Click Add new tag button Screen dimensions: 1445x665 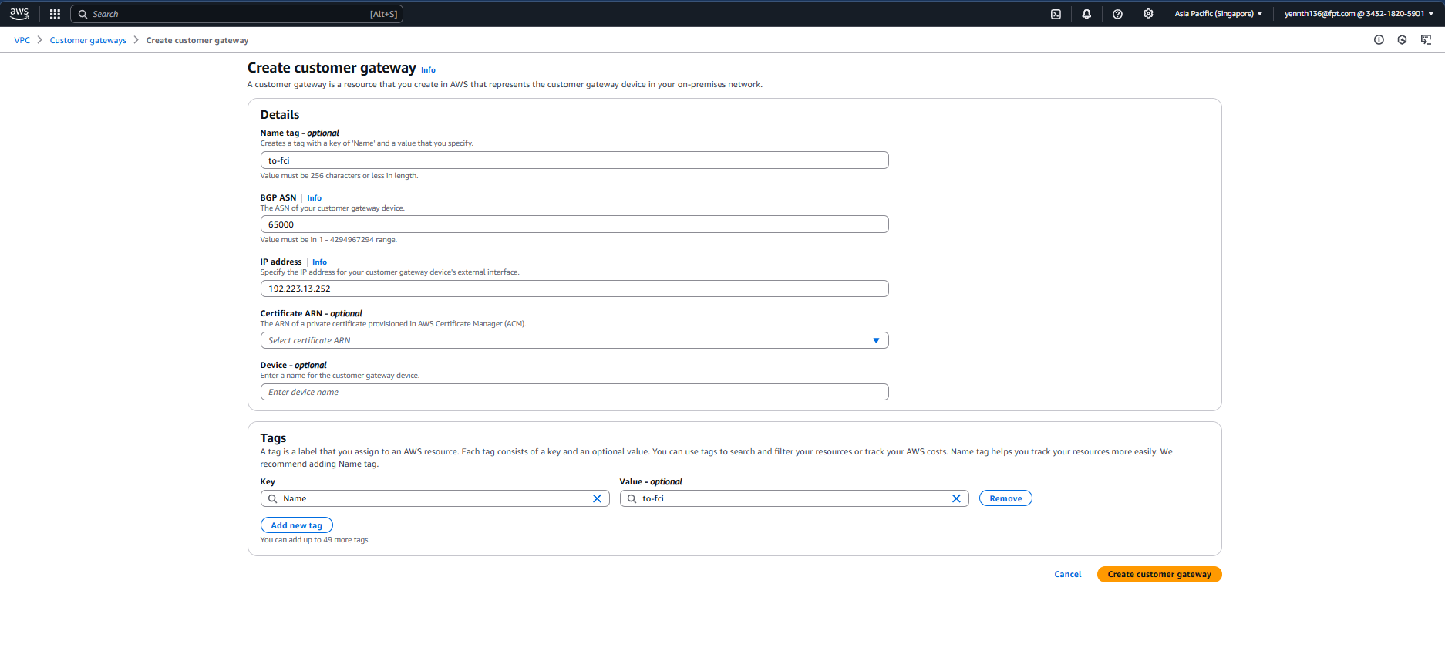point(296,525)
